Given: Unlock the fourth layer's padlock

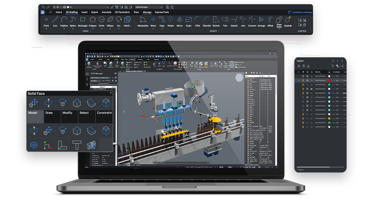Looking at the screenshot, I should pos(311,89).
